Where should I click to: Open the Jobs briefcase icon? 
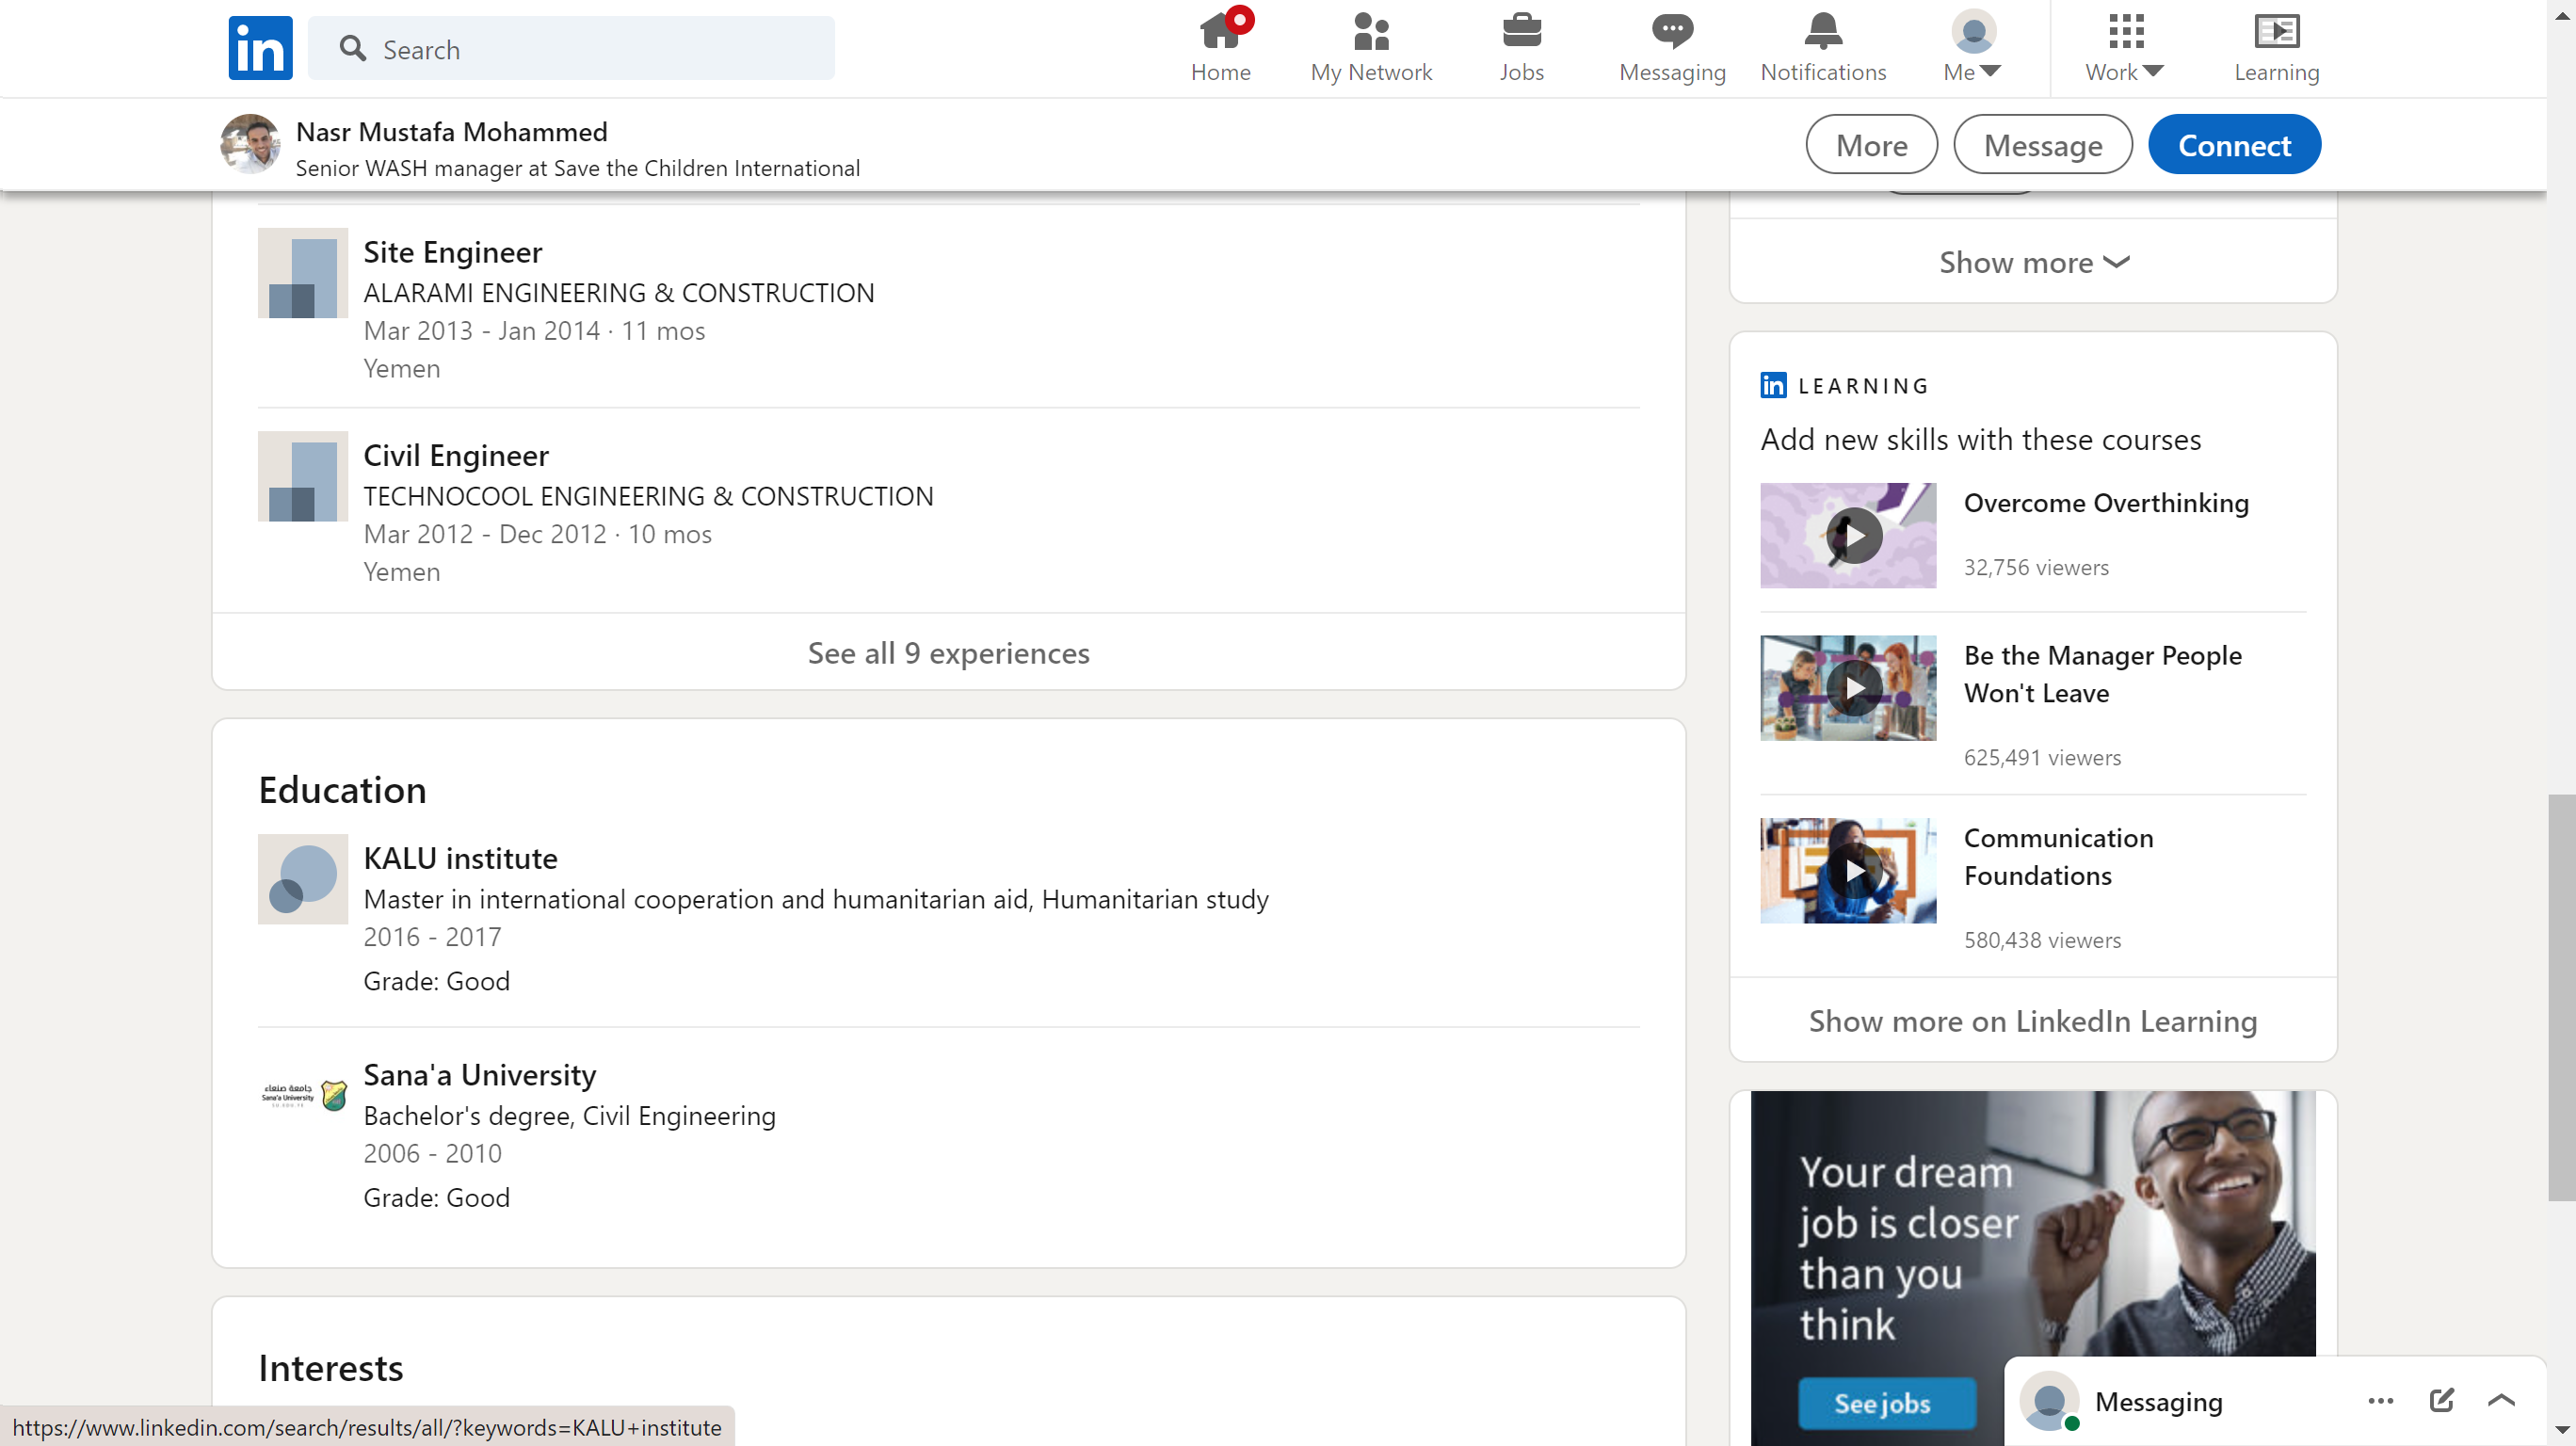1521,33
